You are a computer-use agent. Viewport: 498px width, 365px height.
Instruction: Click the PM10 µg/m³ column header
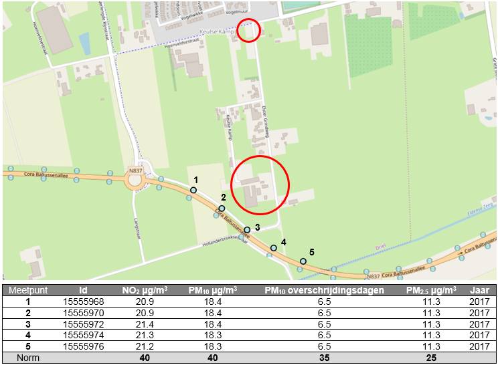tap(212, 291)
